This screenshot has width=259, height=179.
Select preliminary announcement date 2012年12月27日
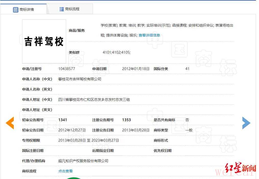point(72,130)
